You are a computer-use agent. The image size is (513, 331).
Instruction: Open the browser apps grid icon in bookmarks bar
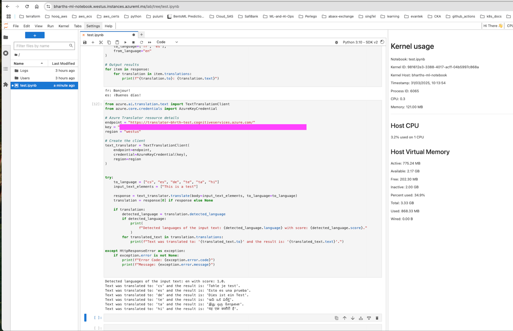[x=8, y=17]
